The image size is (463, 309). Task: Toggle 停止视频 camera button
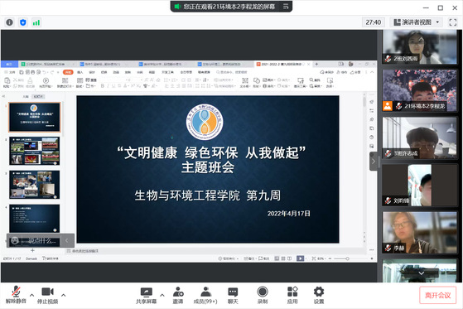tap(47, 295)
